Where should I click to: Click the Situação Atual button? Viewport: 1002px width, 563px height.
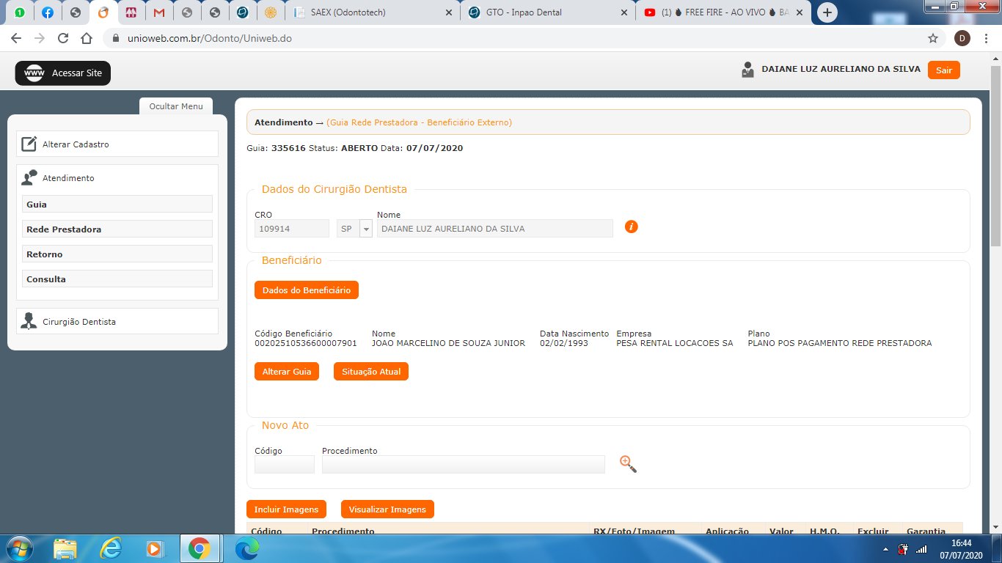(x=370, y=372)
